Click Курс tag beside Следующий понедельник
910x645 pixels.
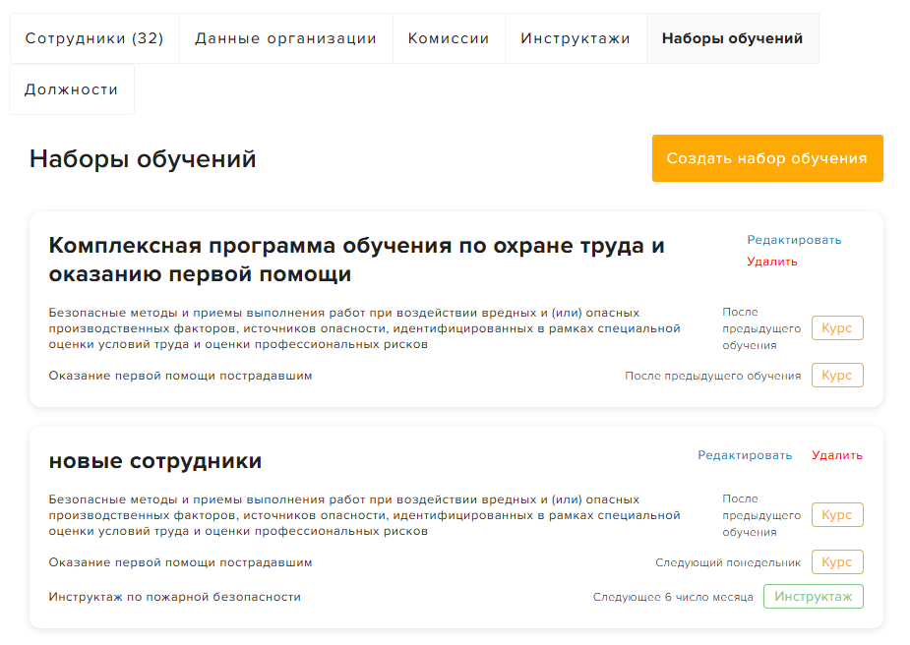837,562
